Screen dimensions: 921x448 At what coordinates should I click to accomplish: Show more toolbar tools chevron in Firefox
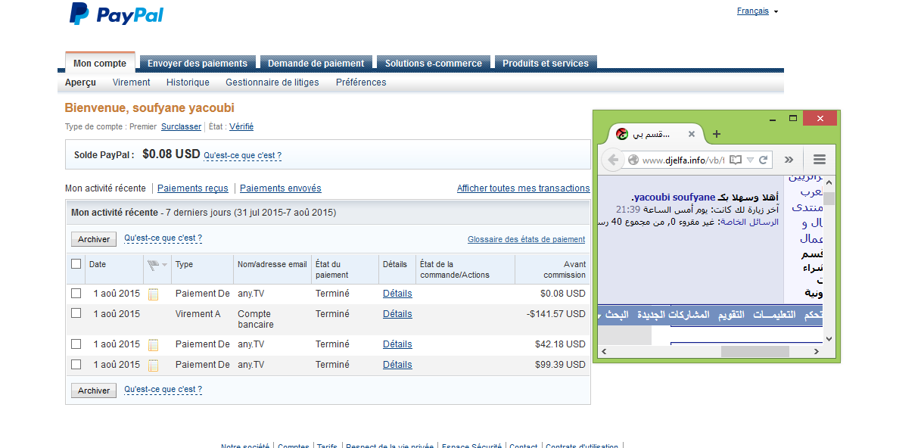click(x=789, y=160)
